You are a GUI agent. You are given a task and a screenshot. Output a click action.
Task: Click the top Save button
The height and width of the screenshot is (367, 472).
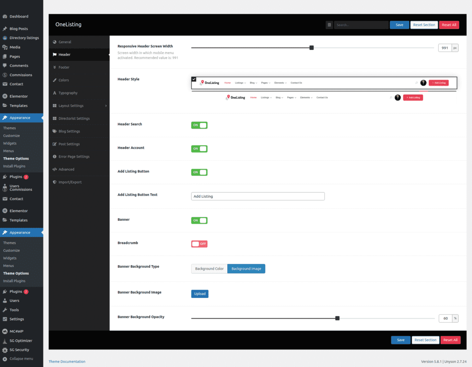(399, 25)
